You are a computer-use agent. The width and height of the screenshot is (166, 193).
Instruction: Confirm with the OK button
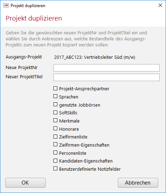[25, 183]
